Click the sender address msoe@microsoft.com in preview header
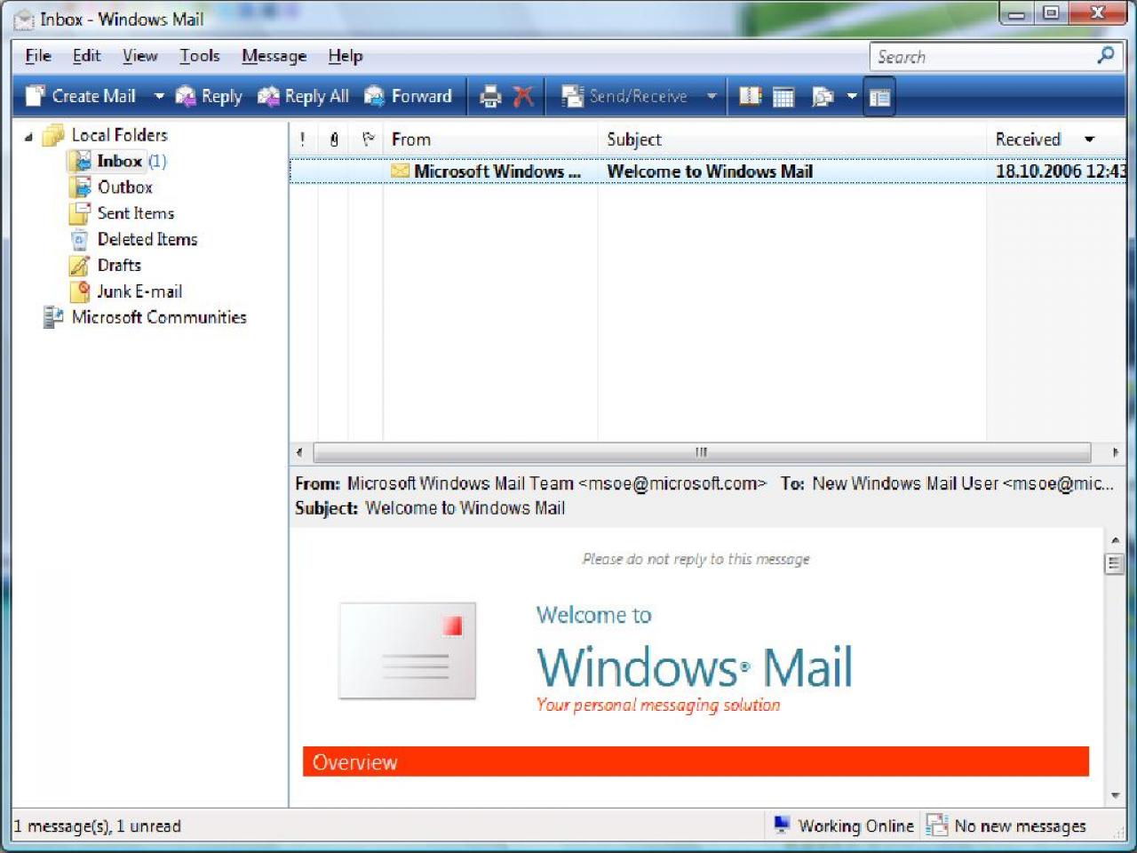Screen dimensions: 1137x853 point(672,483)
